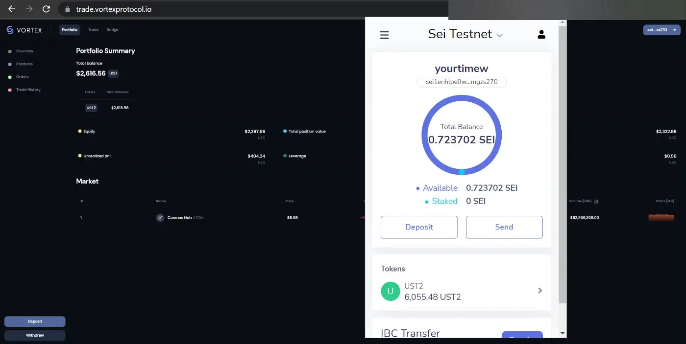Image resolution: width=686 pixels, height=344 pixels.
Task: Click the address bar lock icon
Action: tap(68, 9)
